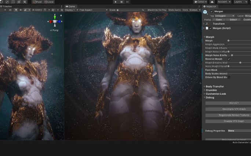Click the scene orientation gizmo

(x=55, y=21)
